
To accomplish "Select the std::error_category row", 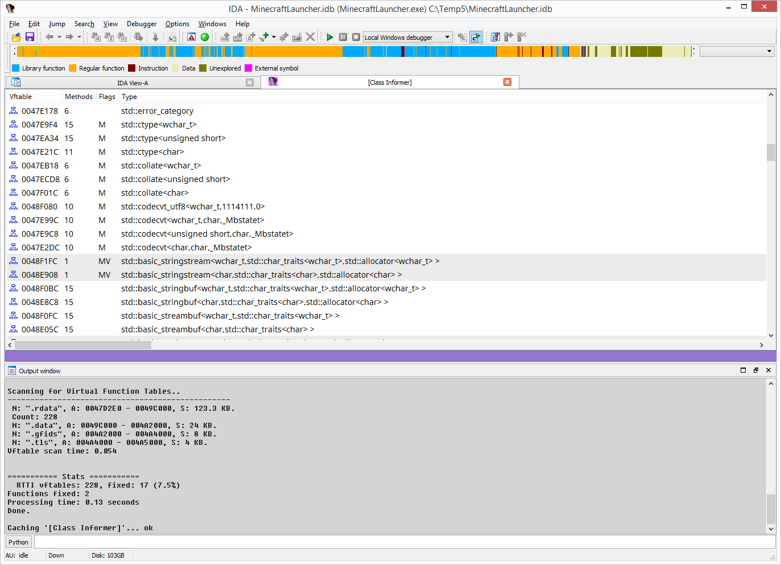I will (x=386, y=111).
